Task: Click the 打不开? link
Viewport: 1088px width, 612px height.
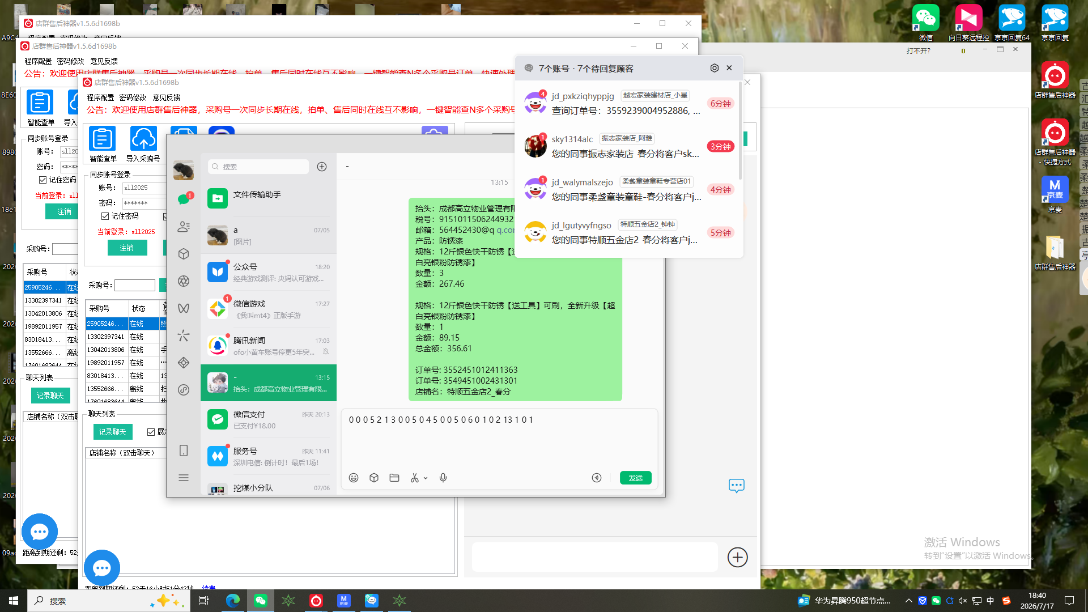Action: coord(918,50)
